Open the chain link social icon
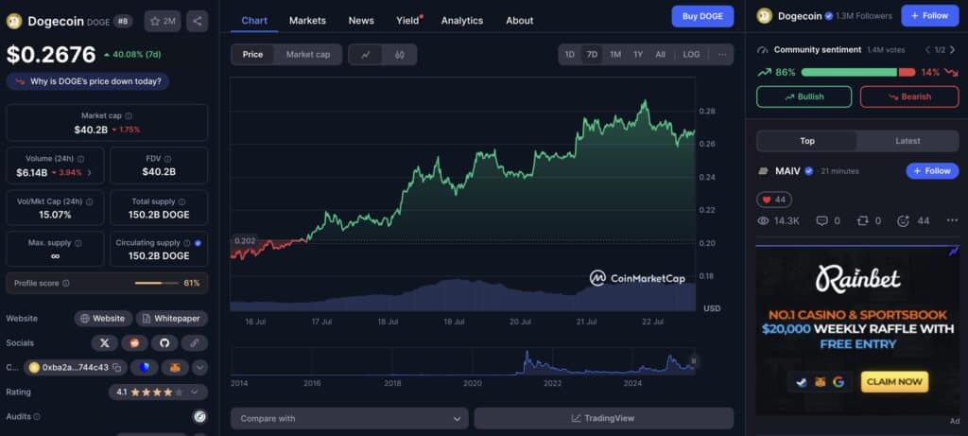This screenshot has width=968, height=436. 195,342
